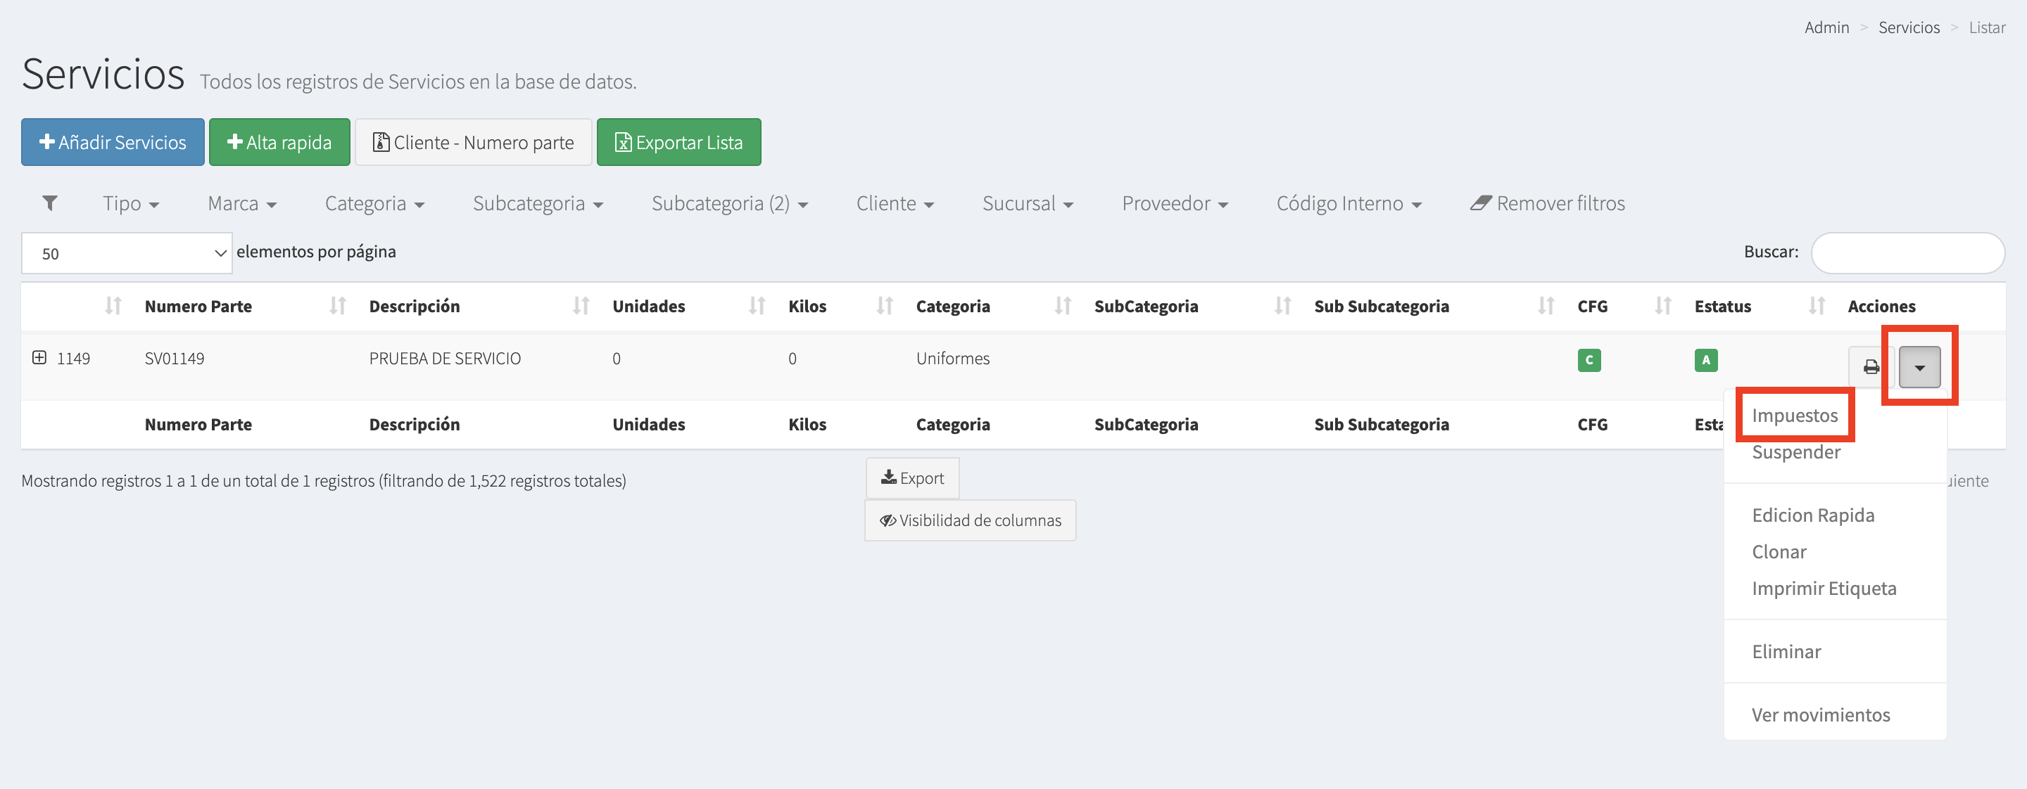The width and height of the screenshot is (2027, 789).
Task: Choose Clonar in the actions menu
Action: point(1779,552)
